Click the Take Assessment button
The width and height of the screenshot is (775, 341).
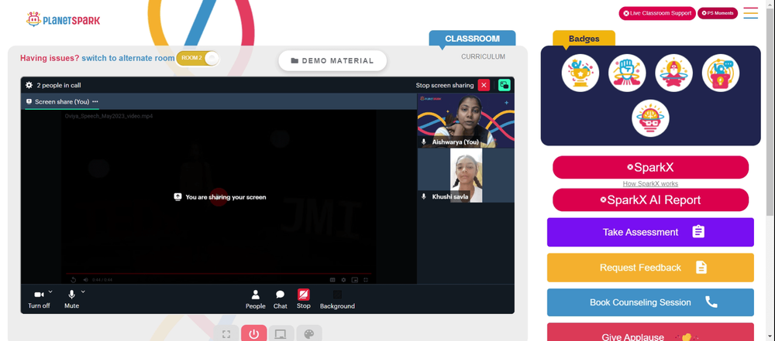(650, 232)
